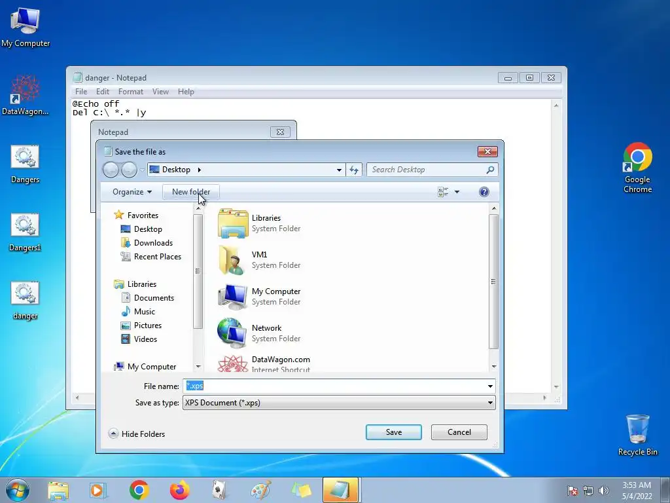670x503 pixels.
Task: Click the Save button
Action: 393,432
